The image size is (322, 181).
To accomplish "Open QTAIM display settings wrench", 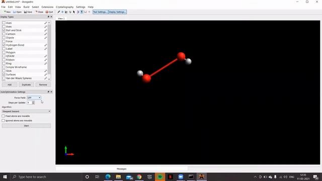I will coord(46,56).
